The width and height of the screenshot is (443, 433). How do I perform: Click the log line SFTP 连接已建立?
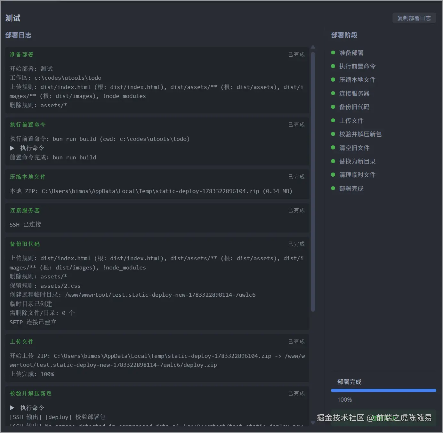[33, 322]
